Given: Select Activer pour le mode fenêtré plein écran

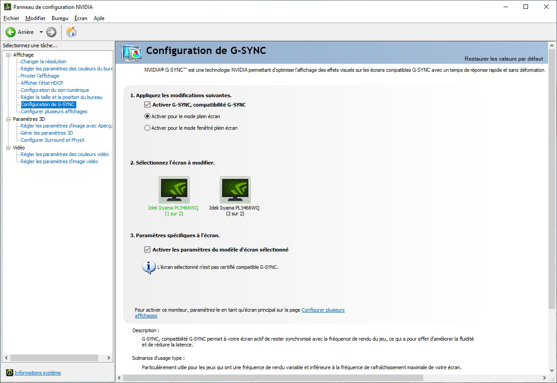Looking at the screenshot, I should click(148, 128).
